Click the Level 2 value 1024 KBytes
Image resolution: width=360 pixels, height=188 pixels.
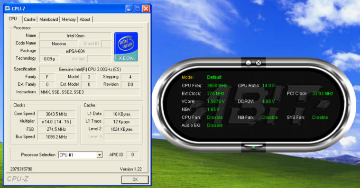121,129
